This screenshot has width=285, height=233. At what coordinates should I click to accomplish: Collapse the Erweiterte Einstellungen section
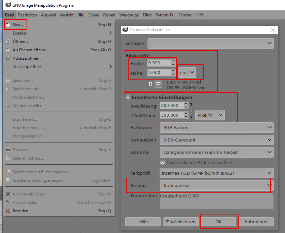click(x=128, y=98)
